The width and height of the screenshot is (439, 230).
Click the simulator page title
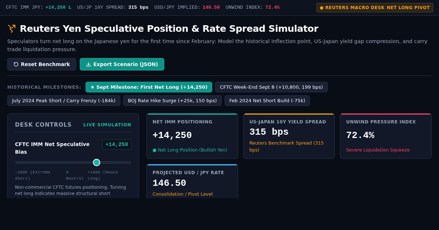[169, 28]
